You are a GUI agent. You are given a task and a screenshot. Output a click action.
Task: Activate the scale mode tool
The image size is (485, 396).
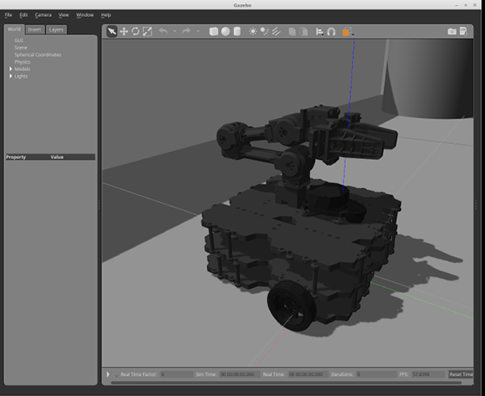[x=147, y=32]
